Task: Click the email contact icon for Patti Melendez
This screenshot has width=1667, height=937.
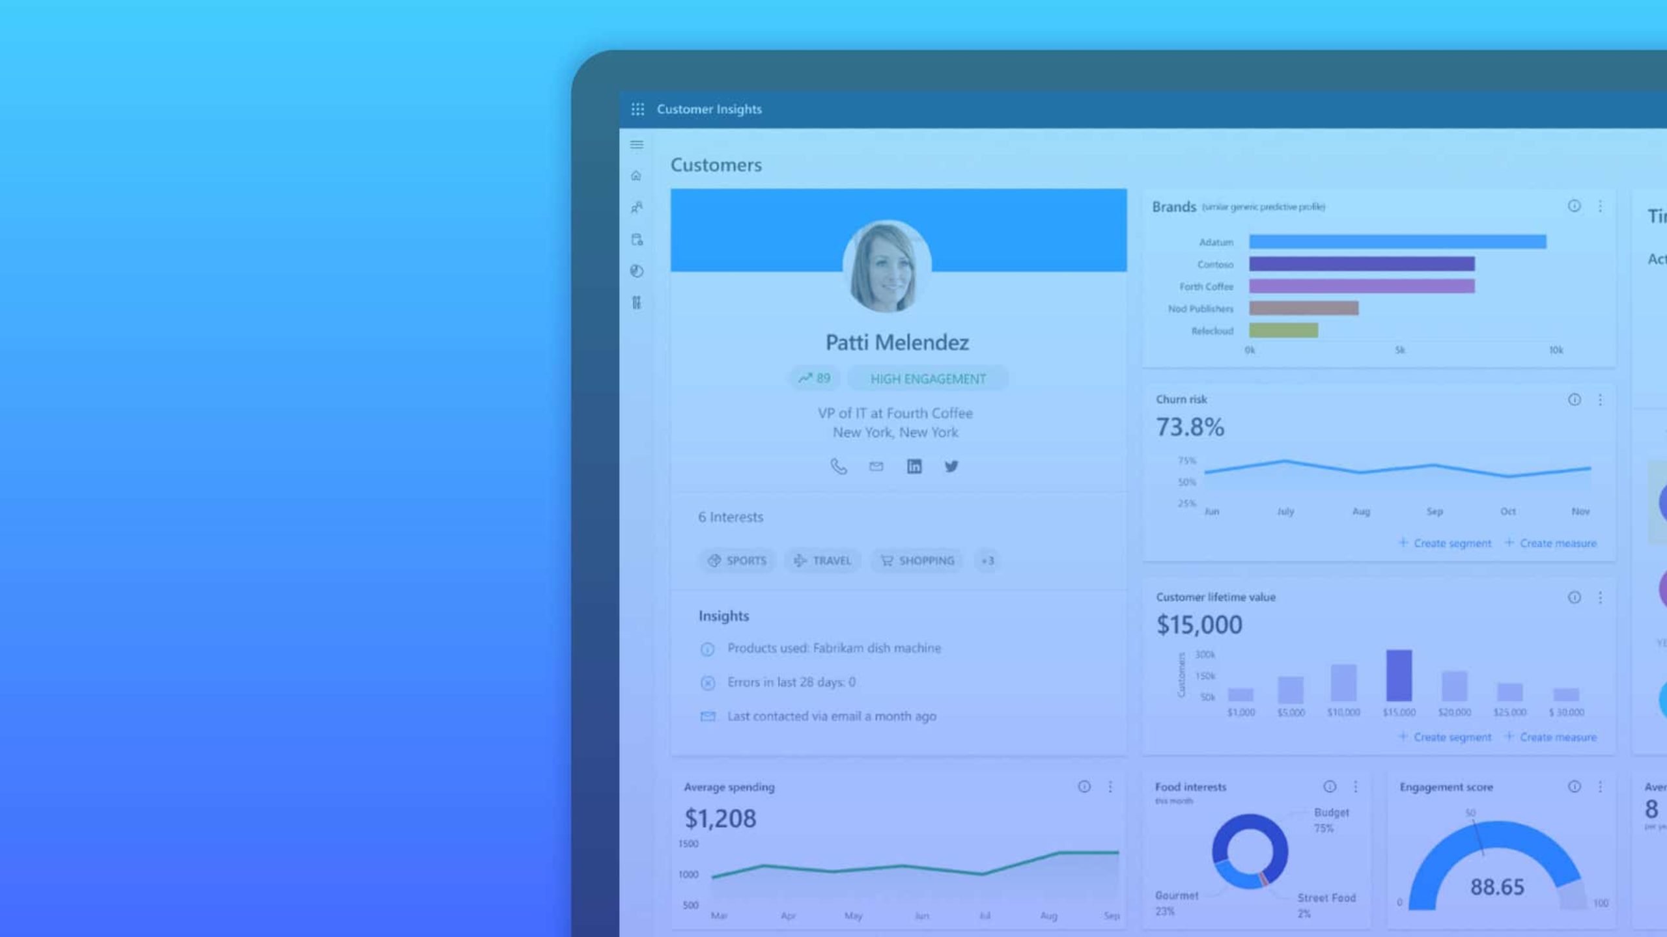Action: (x=876, y=466)
